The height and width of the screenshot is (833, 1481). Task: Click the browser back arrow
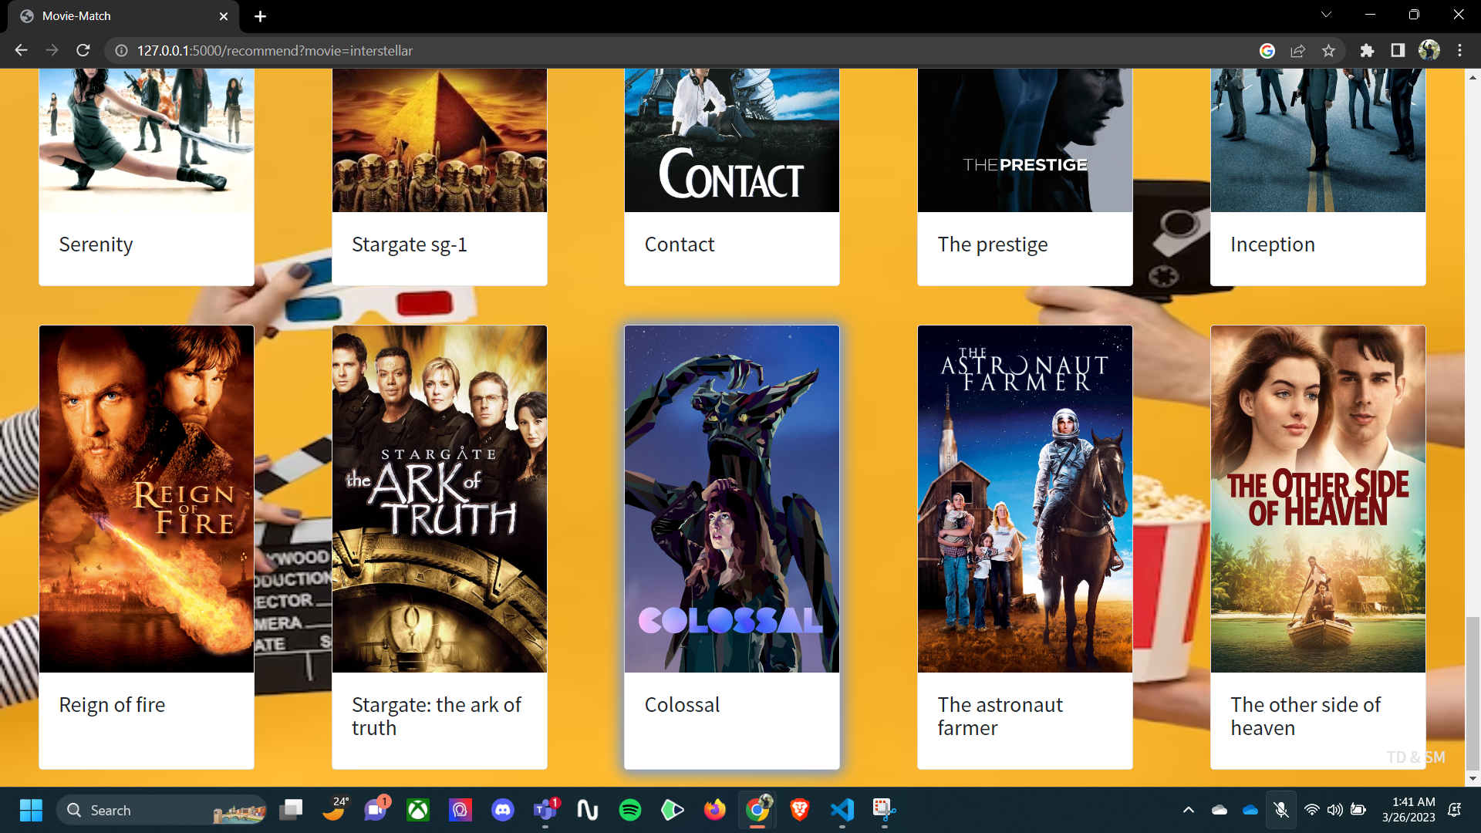(21, 50)
